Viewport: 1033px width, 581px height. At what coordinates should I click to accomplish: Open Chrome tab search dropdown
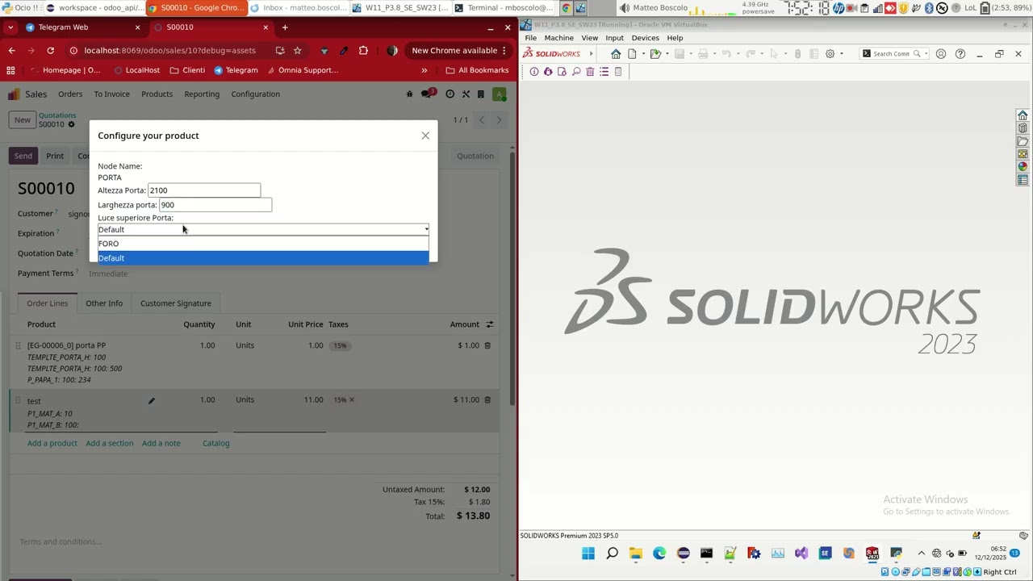11,27
